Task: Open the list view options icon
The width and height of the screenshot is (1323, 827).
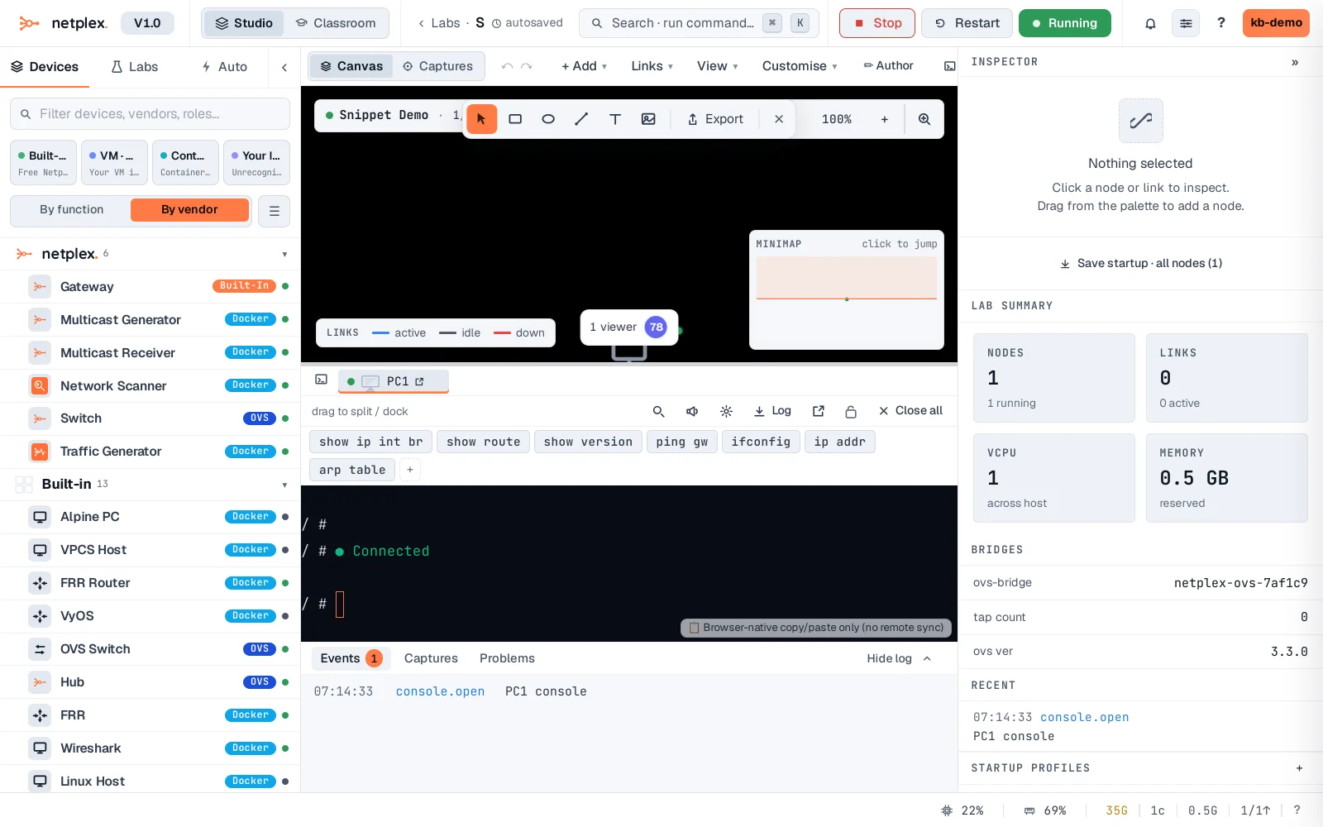Action: pos(275,211)
